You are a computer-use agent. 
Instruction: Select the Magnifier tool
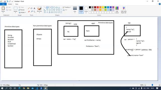point(34,11)
